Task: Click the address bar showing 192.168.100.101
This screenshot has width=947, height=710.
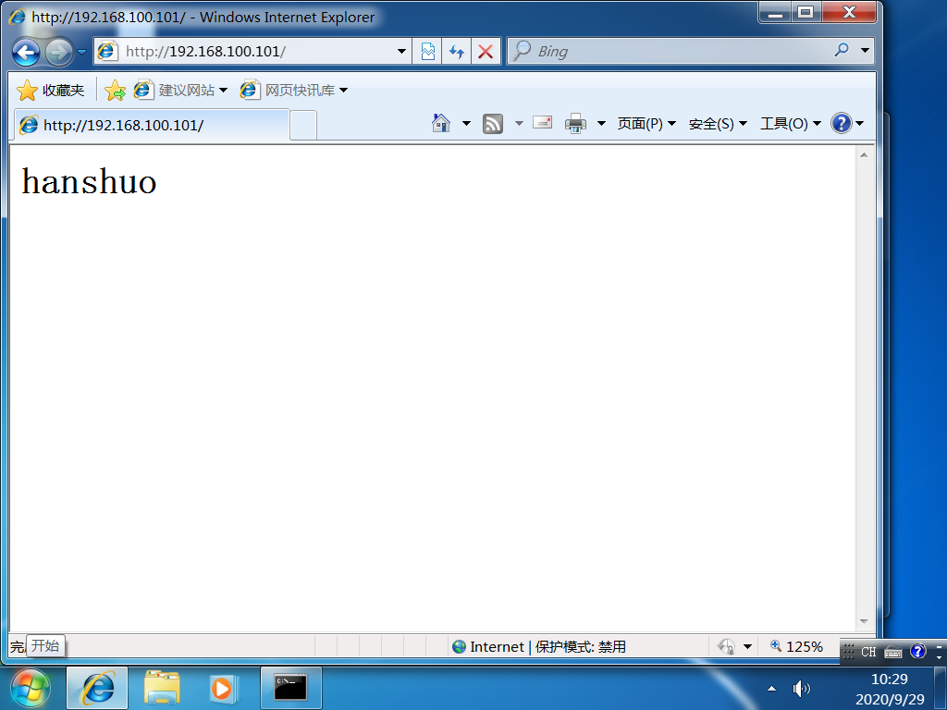Action: pyautogui.click(x=252, y=52)
